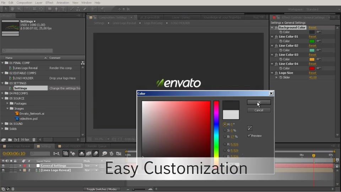Screen dimensions: 341x192
Task: Select the Clone Stamp tool
Action: pyautogui.click(x=78, y=9)
